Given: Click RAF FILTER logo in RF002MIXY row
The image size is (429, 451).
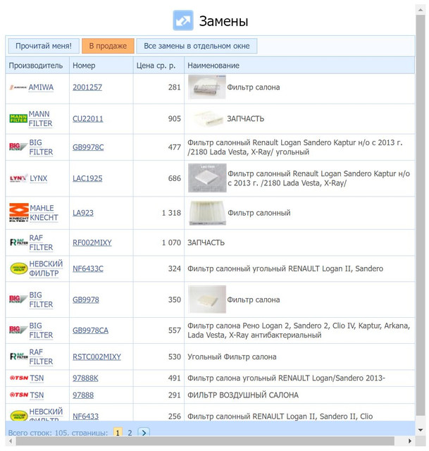Looking at the screenshot, I should pyautogui.click(x=19, y=242).
